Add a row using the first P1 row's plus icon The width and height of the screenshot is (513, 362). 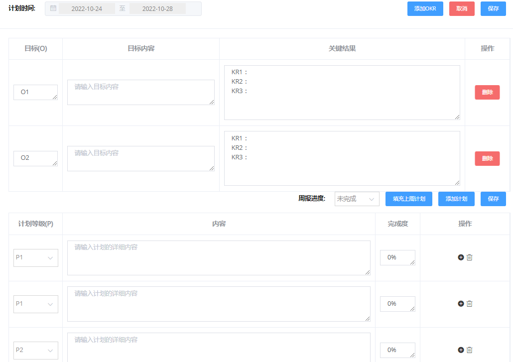[x=461, y=257]
